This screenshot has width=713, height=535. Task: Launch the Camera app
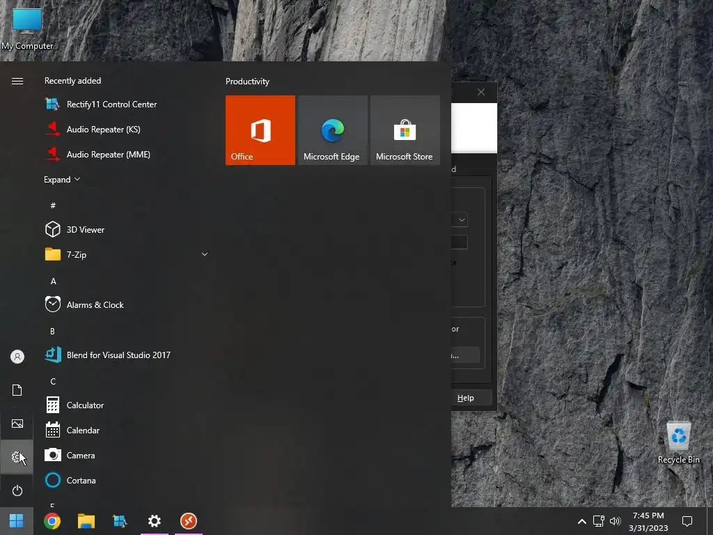(127, 455)
